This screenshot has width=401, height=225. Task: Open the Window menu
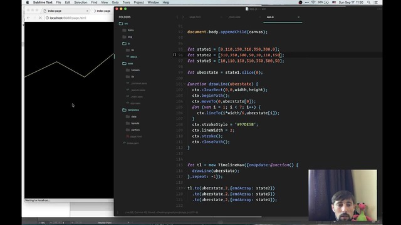pyautogui.click(x=153, y=2)
